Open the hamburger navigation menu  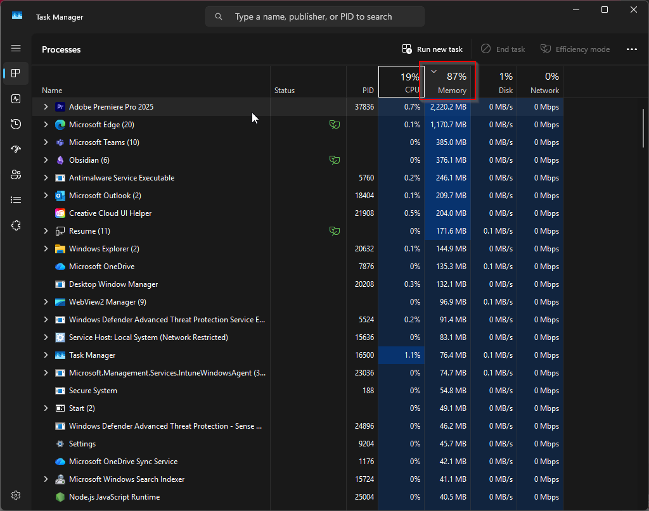(16, 49)
